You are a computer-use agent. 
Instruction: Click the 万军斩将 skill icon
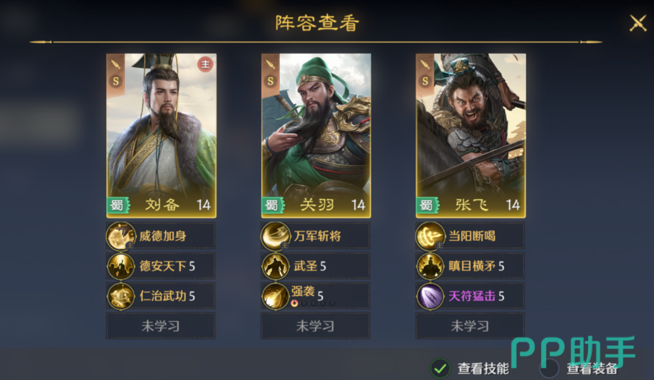[276, 236]
